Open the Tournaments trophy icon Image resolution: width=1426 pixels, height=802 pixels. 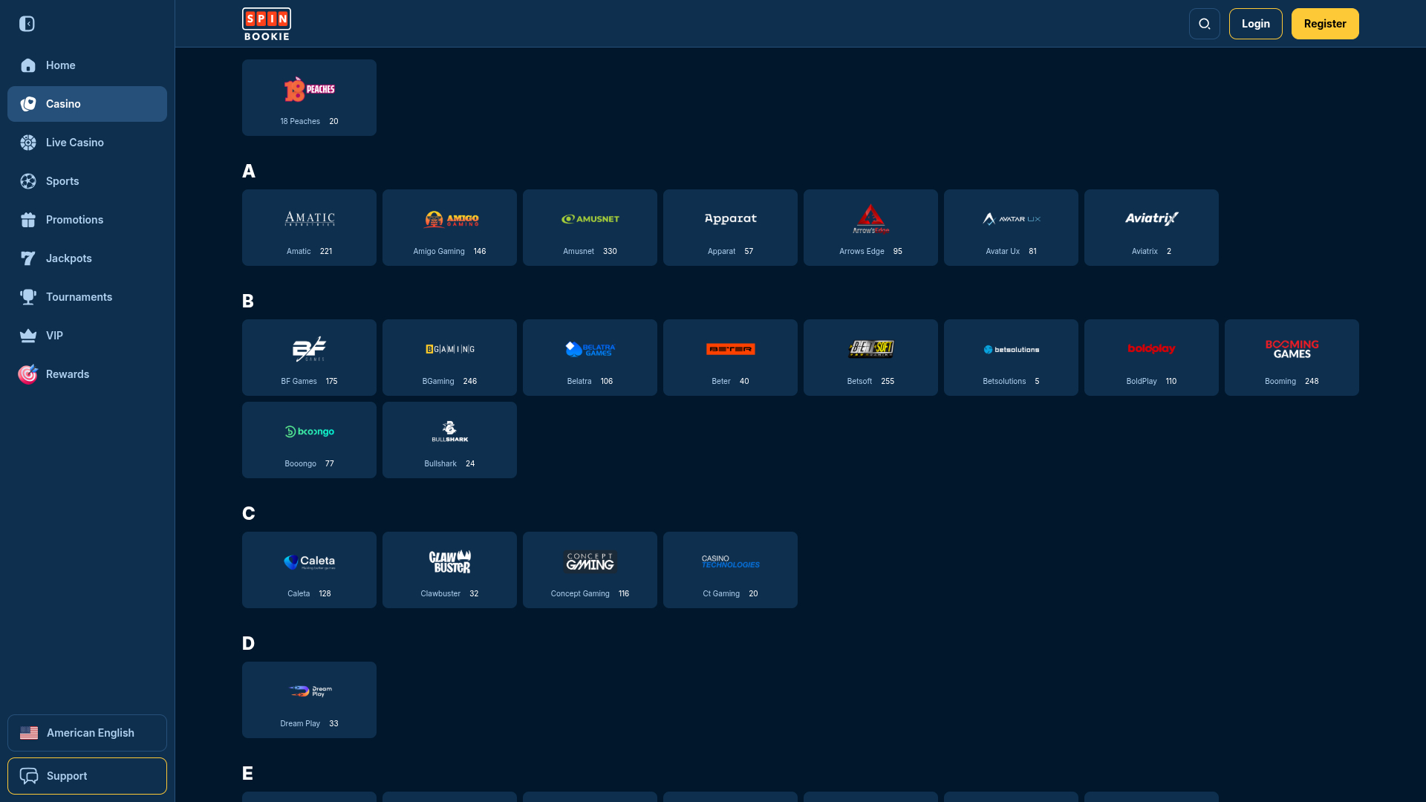click(28, 297)
